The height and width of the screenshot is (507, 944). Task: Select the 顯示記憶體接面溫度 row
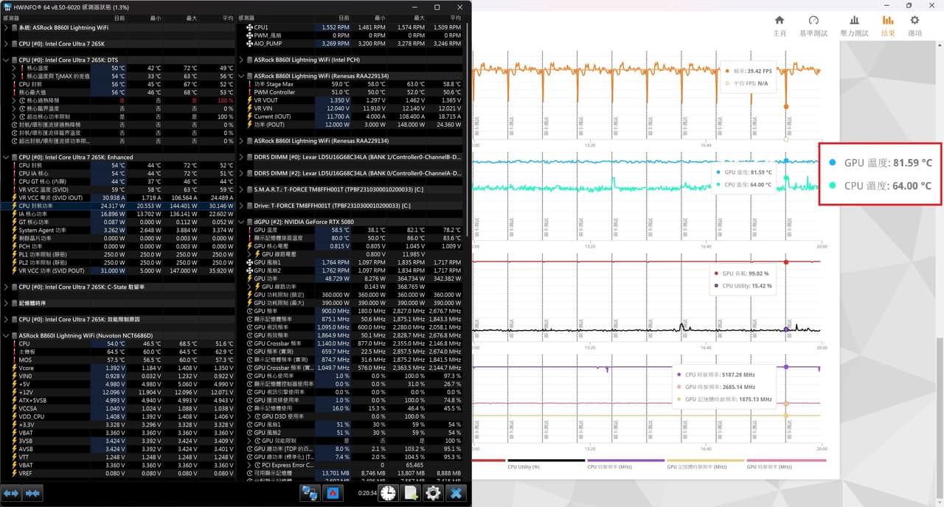(x=353, y=238)
